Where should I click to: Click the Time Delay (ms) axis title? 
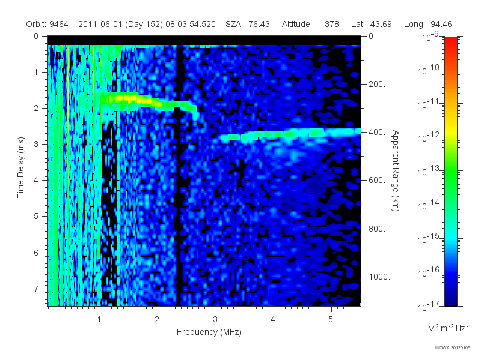coord(20,167)
